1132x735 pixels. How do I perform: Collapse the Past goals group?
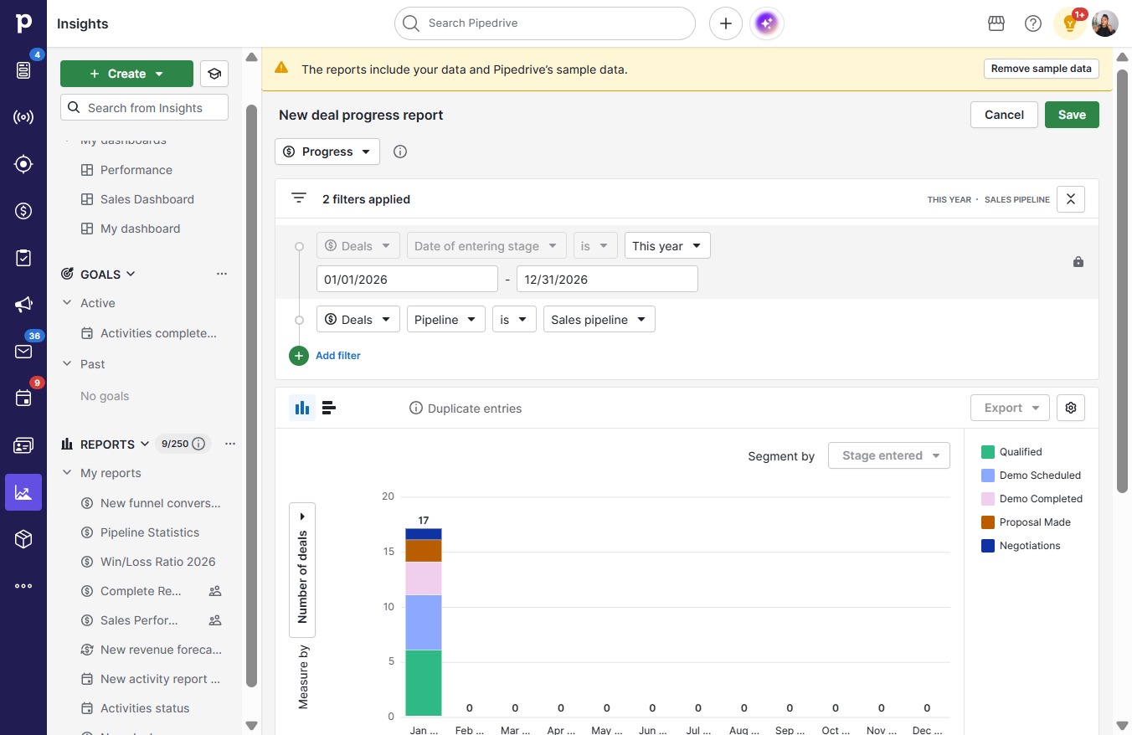(x=67, y=364)
